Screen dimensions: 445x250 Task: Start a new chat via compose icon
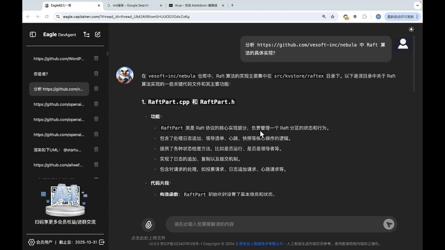(97, 34)
